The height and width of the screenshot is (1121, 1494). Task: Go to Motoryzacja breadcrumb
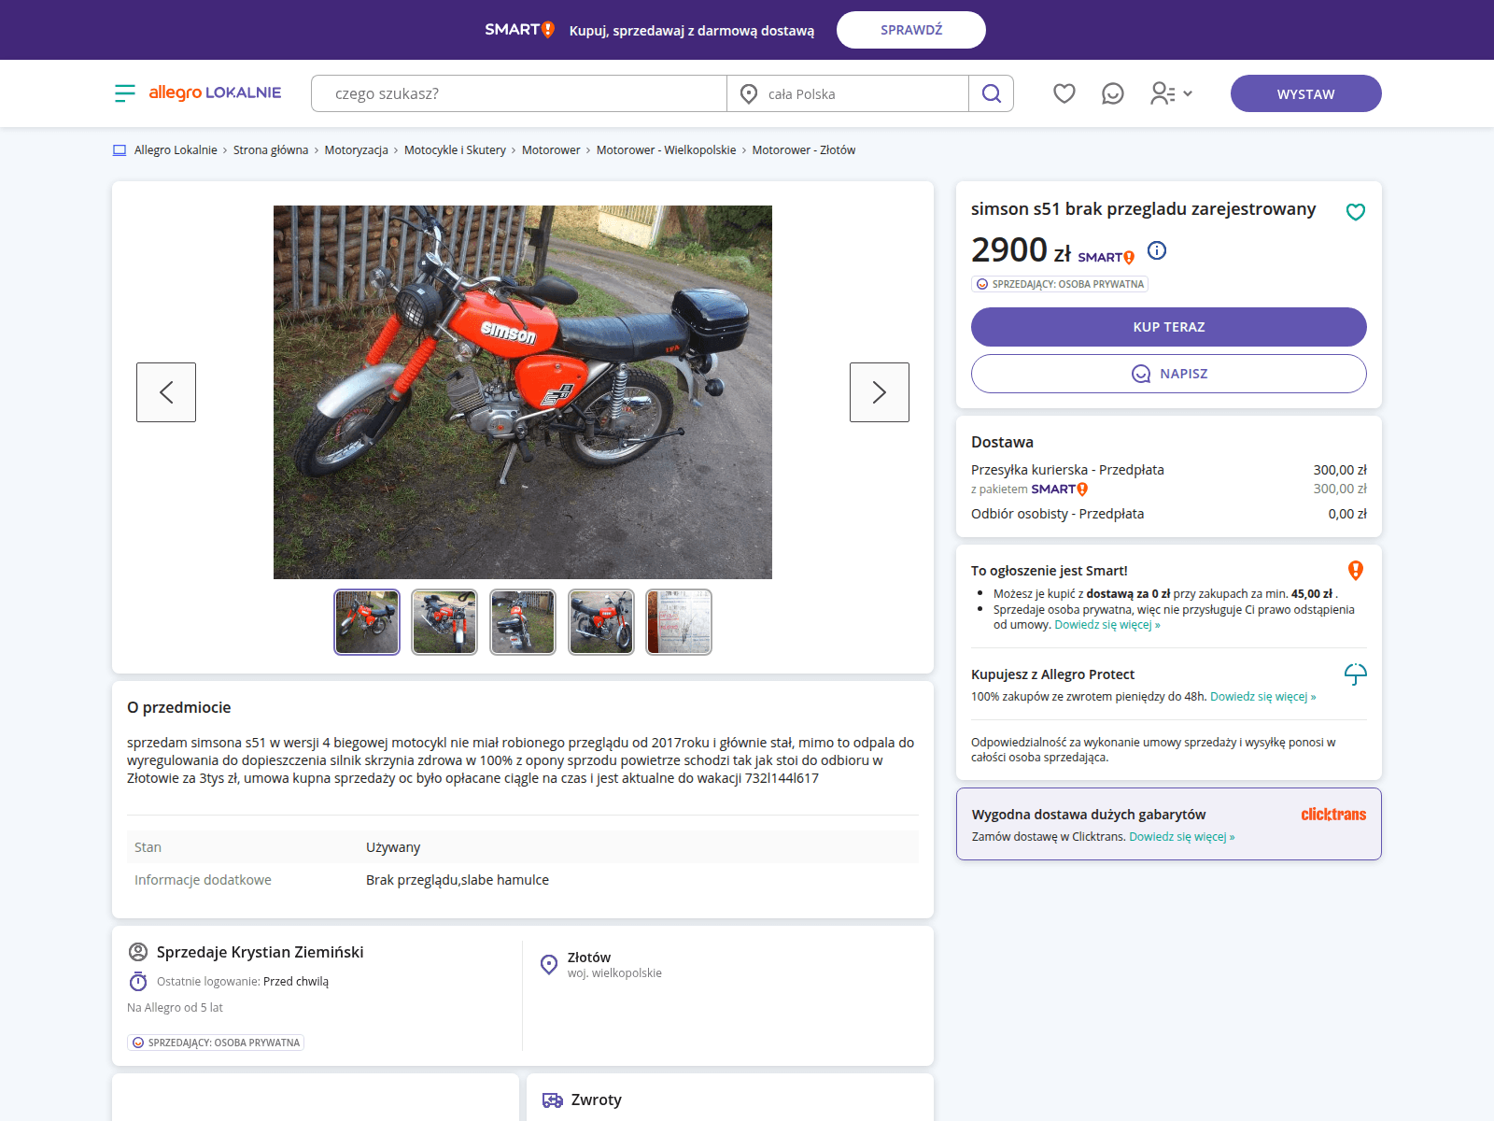pos(356,150)
